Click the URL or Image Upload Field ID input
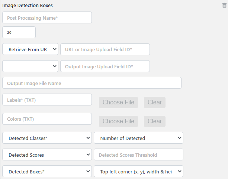Viewport: 228px width, 179px height. pos(105,49)
